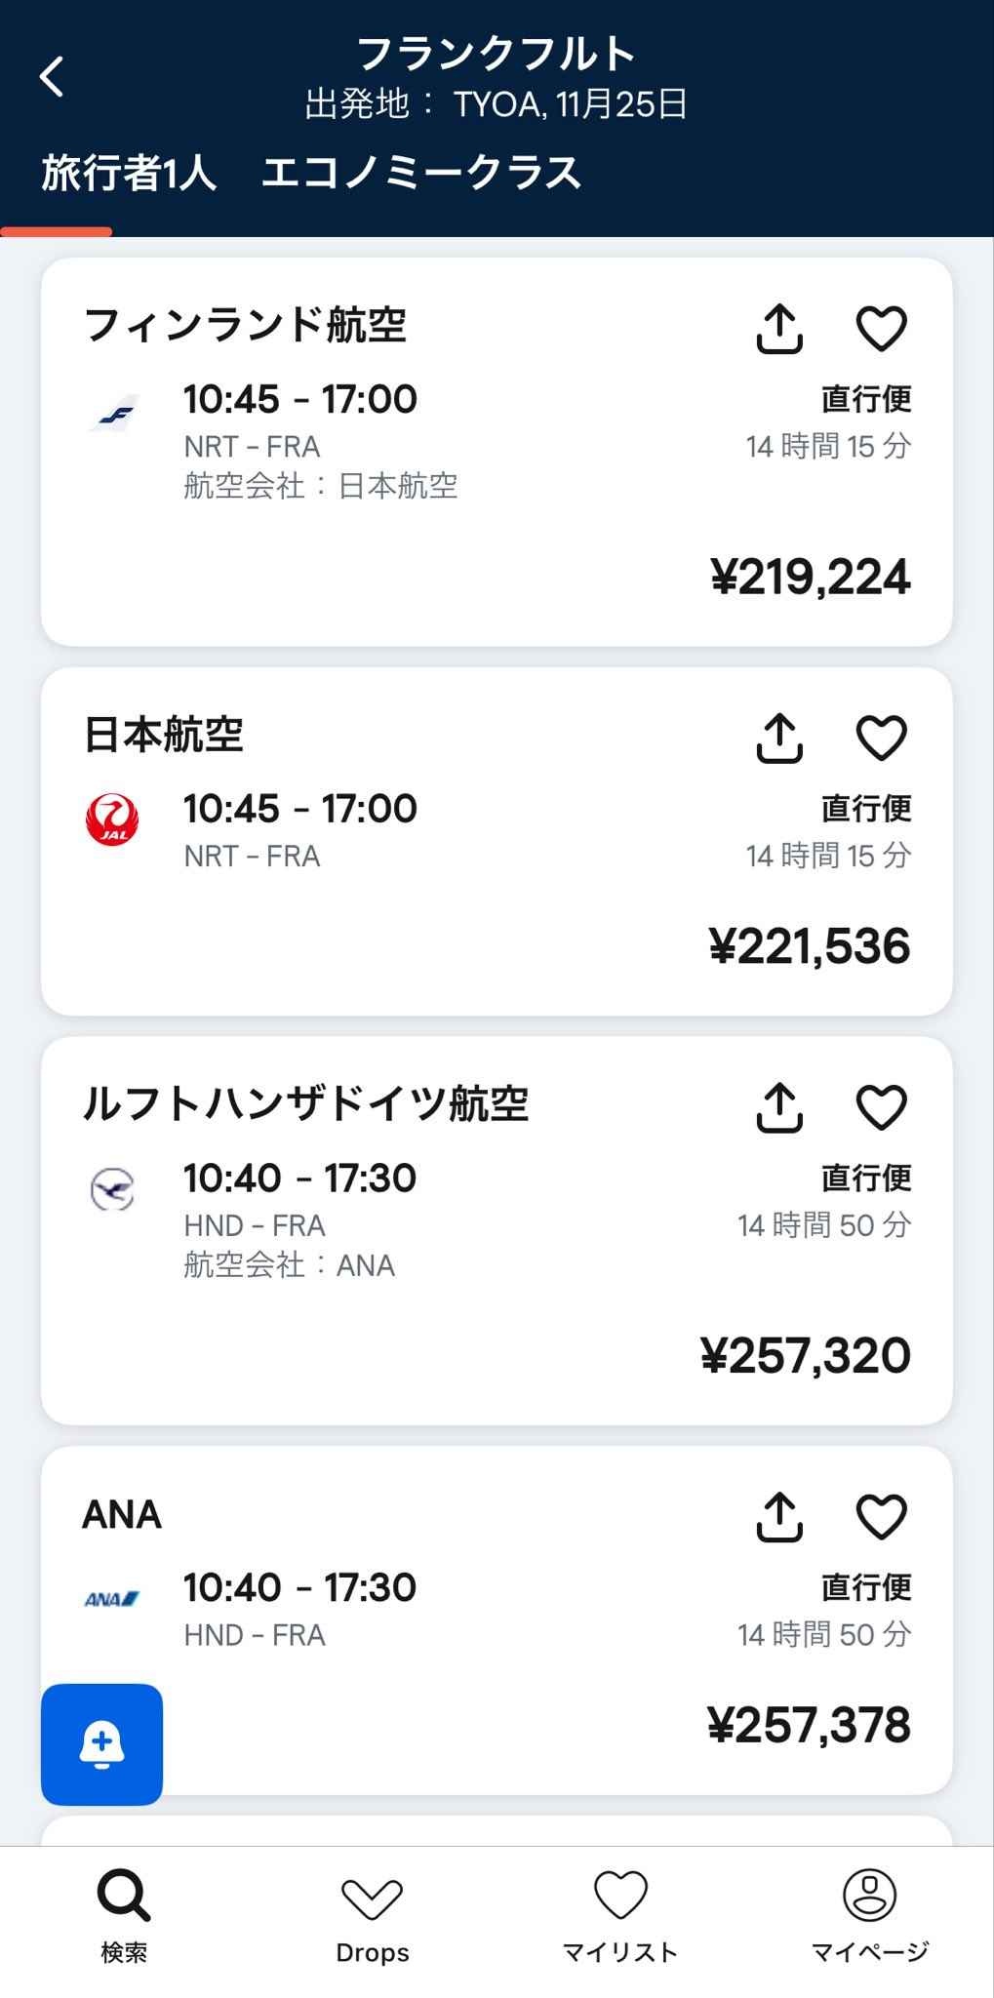Tap the back arrow in the header
Image resolution: width=994 pixels, height=1998 pixels.
53,76
